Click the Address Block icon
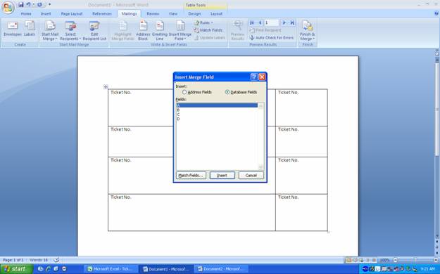Screen dimensions: 440x274 click(143, 30)
